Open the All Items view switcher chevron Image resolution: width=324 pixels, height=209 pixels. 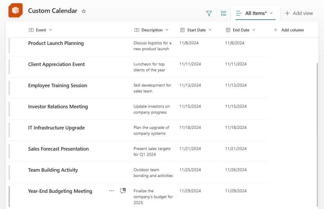[x=271, y=13]
